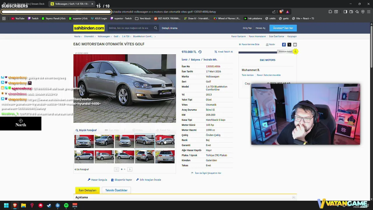Open the Wheel of Names bookmark
The height and width of the screenshot is (210, 373).
[227, 18]
